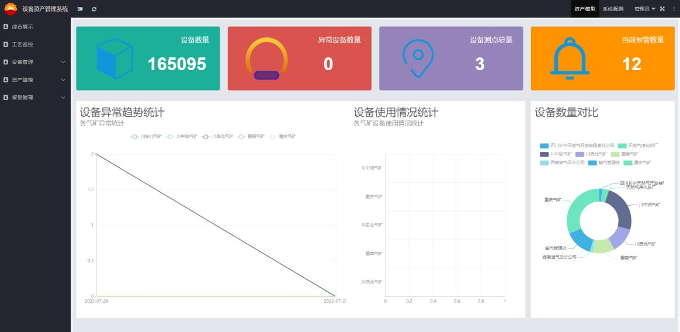
Task: Click the location pin 设备测点总量 icon
Action: 418,58
